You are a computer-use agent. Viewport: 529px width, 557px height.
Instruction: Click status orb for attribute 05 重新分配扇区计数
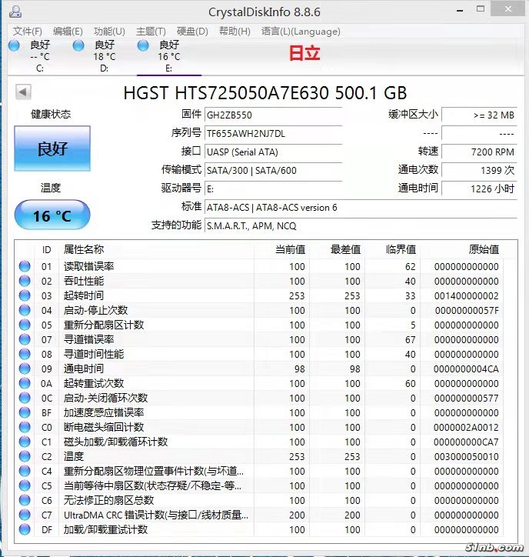coord(25,325)
